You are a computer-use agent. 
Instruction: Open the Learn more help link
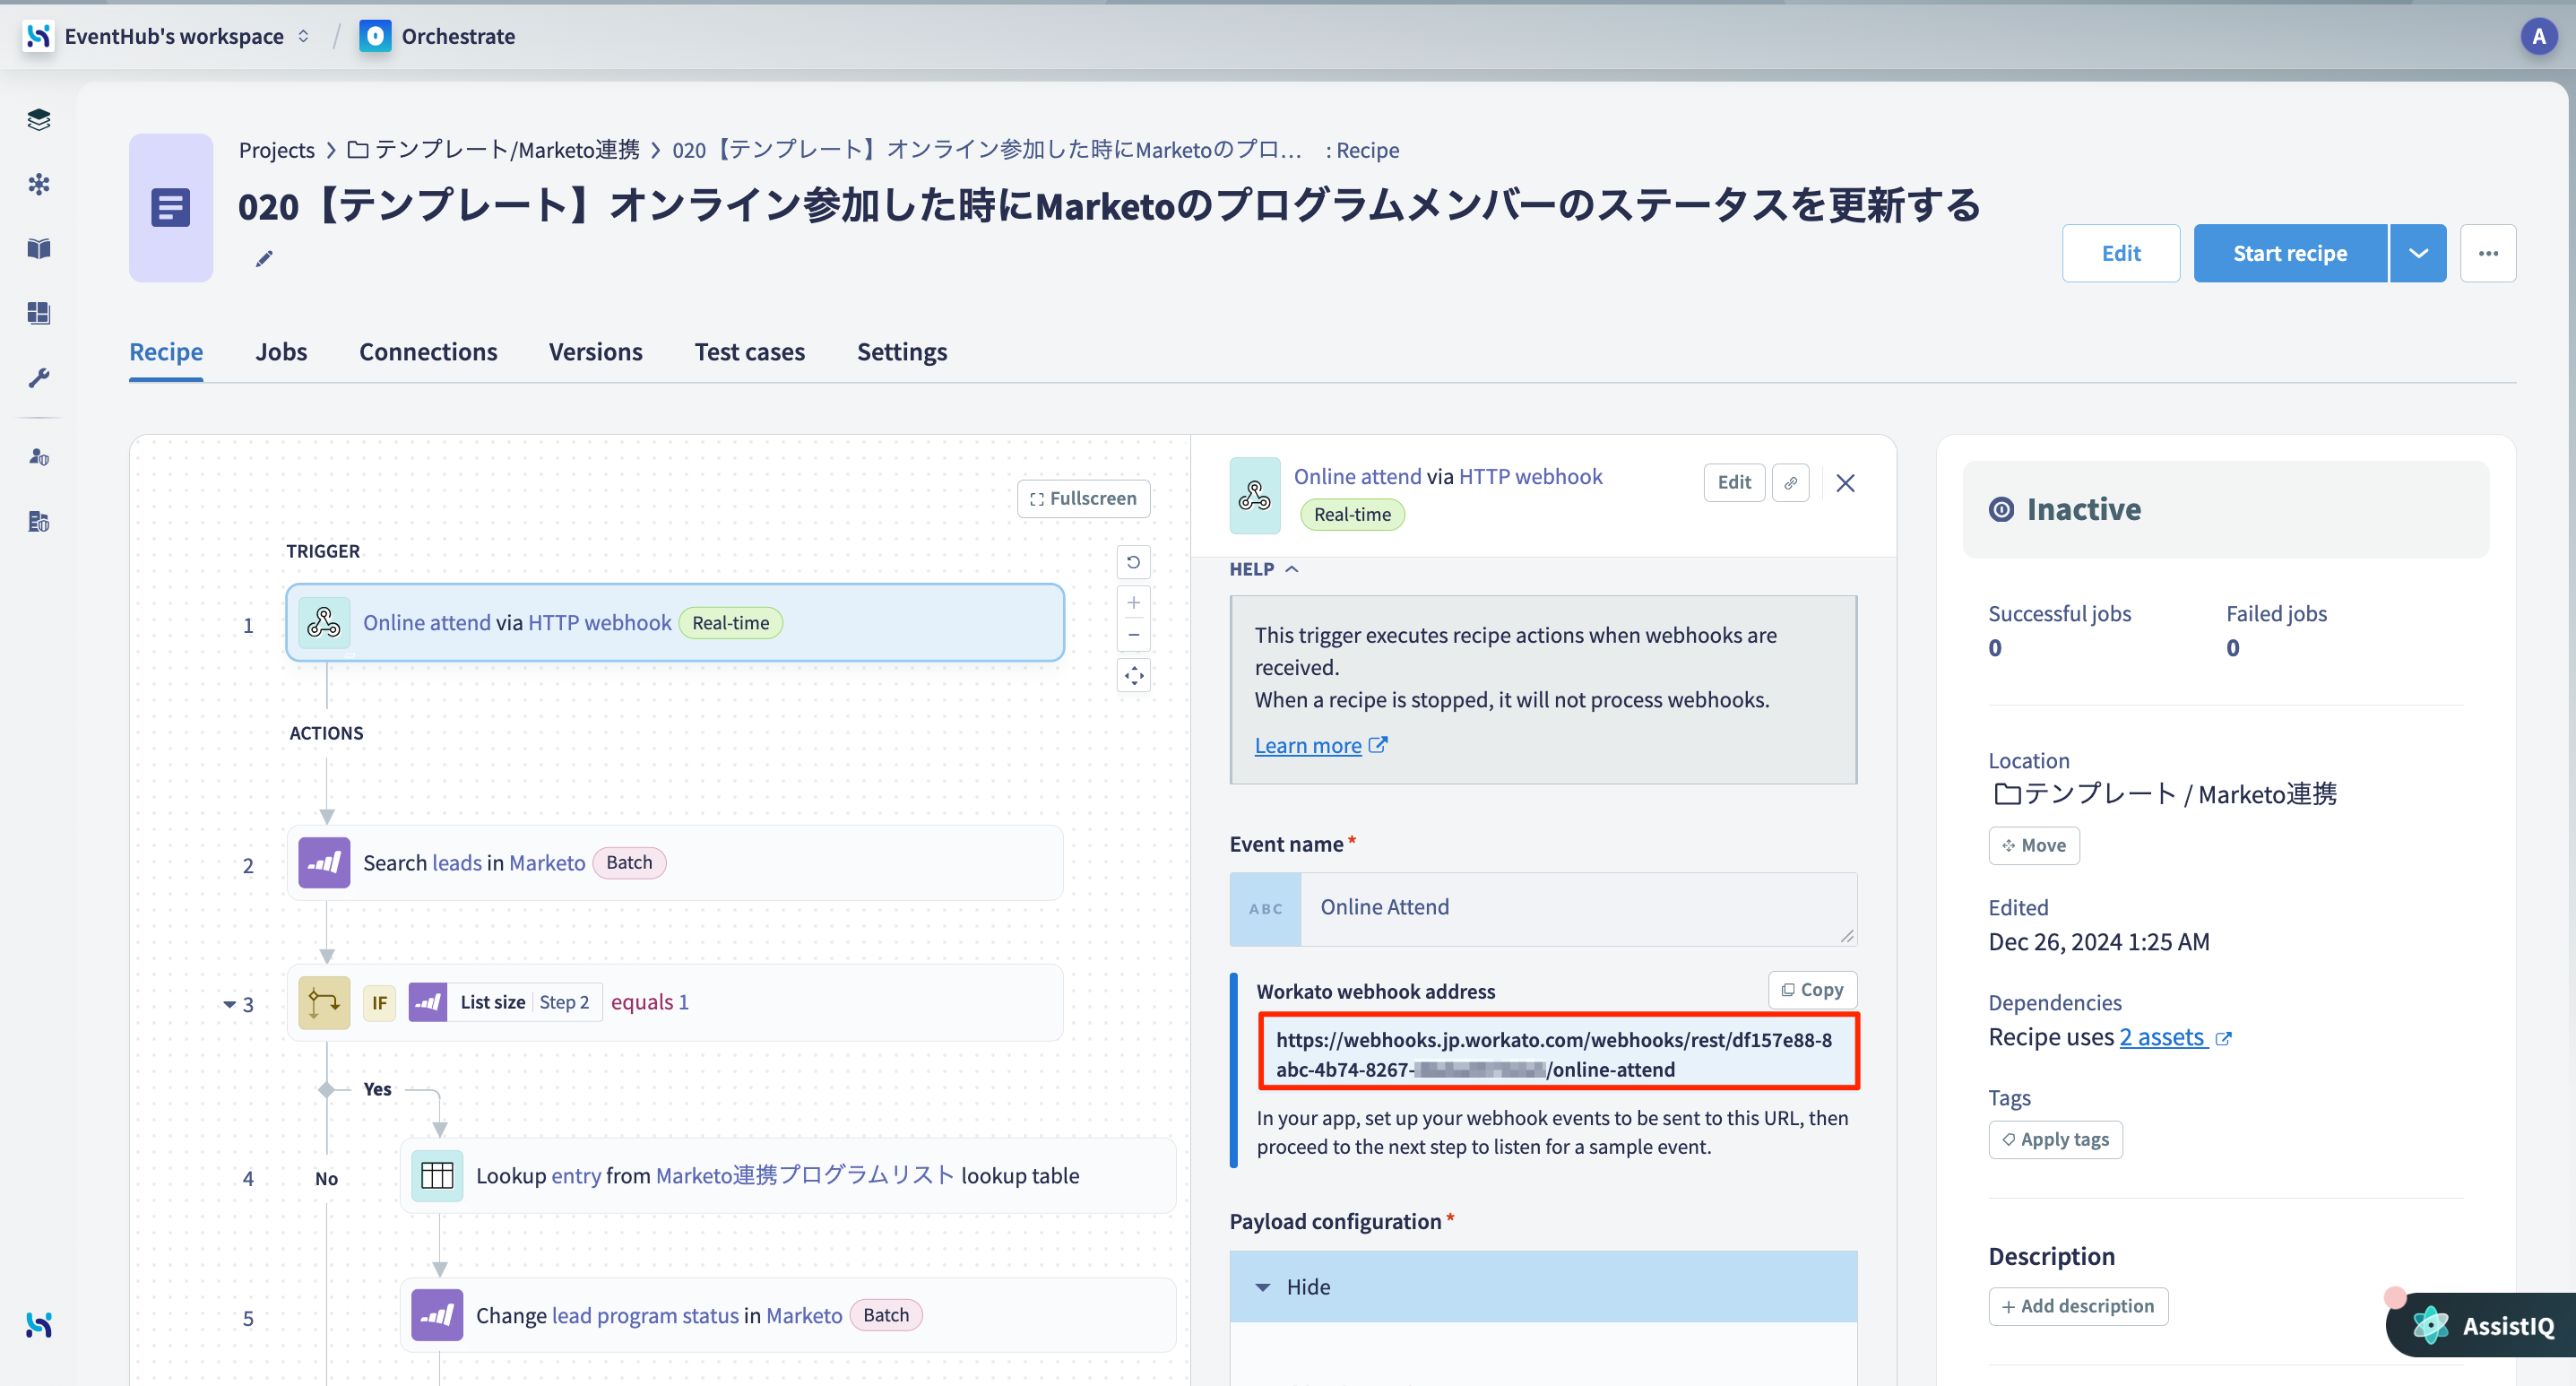click(x=1320, y=746)
